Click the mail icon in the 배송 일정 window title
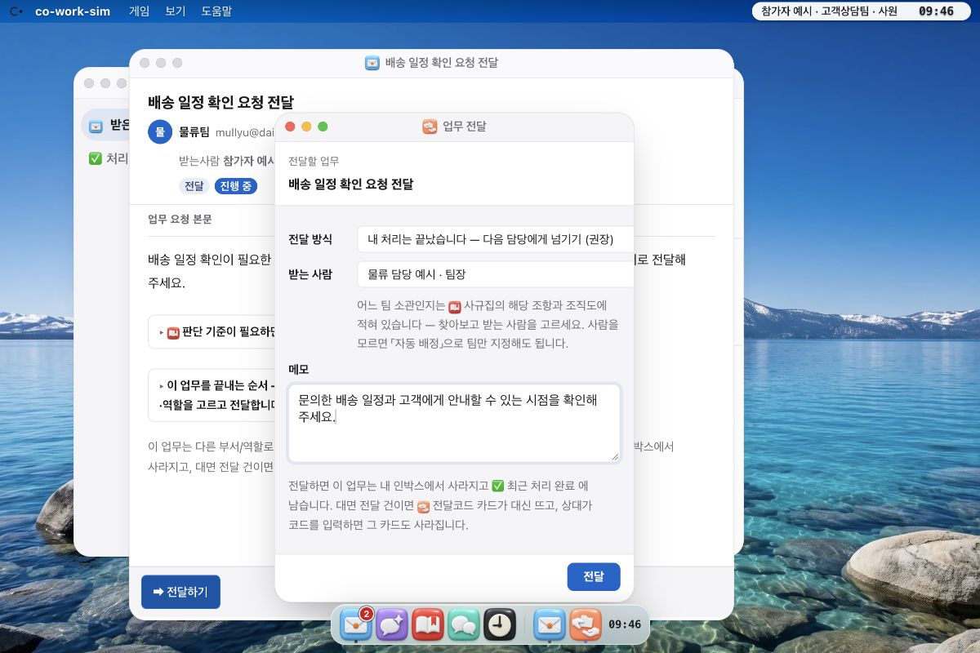 tap(372, 63)
